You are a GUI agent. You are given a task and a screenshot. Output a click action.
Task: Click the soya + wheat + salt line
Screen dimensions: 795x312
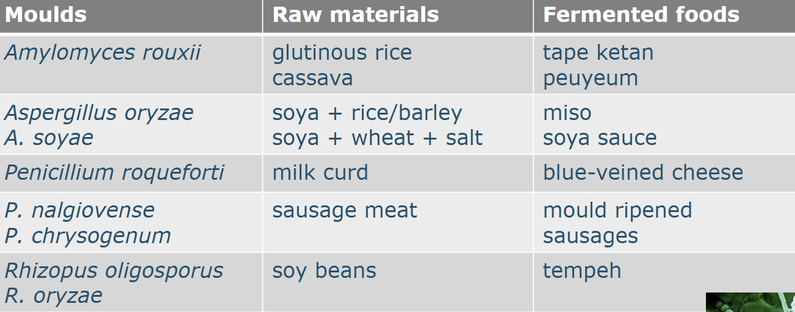[377, 138]
